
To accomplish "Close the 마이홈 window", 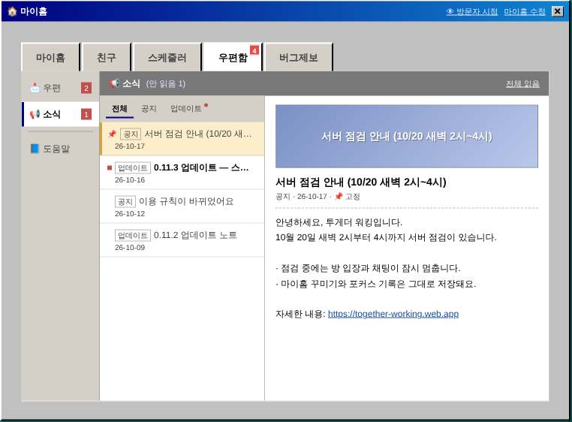I will [558, 12].
